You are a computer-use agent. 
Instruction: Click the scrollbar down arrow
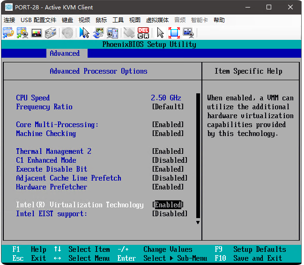tap(198, 222)
